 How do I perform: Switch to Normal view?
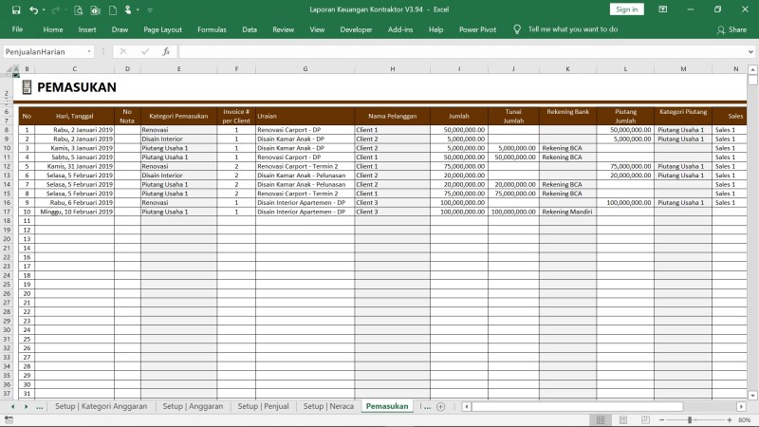601,419
